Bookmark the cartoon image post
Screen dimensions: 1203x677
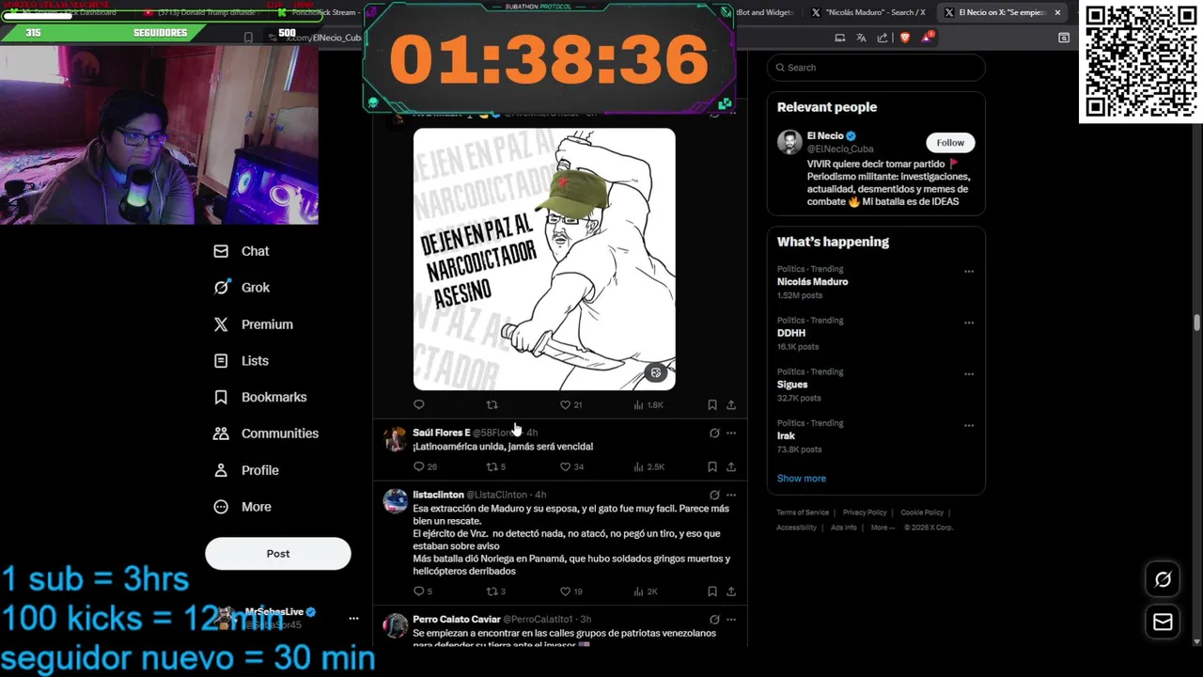pyautogui.click(x=711, y=405)
